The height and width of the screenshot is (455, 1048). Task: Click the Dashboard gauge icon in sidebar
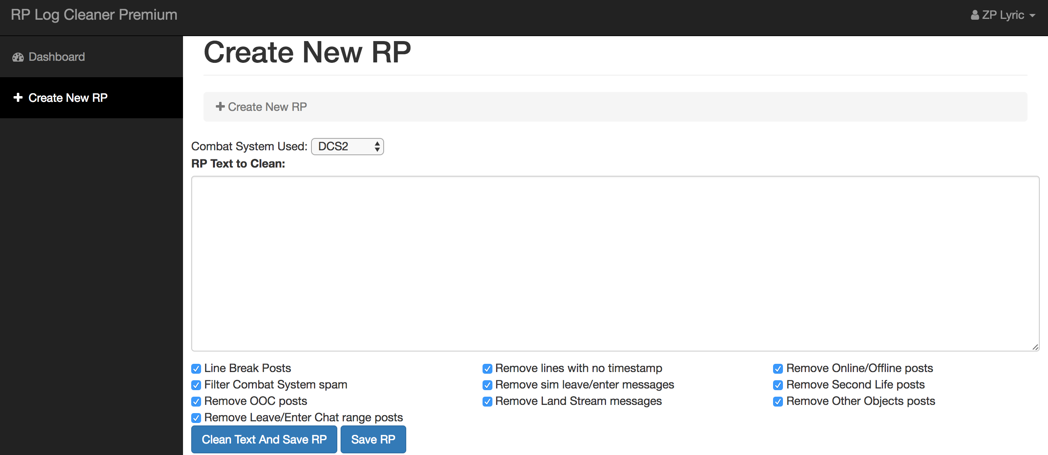(18, 57)
